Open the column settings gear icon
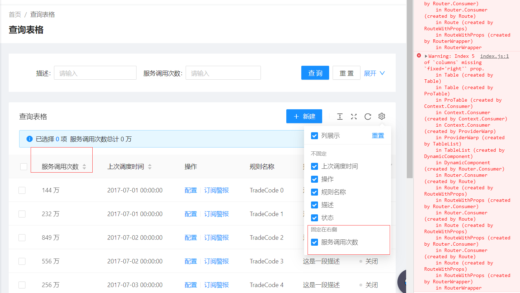Screen dimensions: 520x293 coord(381,117)
